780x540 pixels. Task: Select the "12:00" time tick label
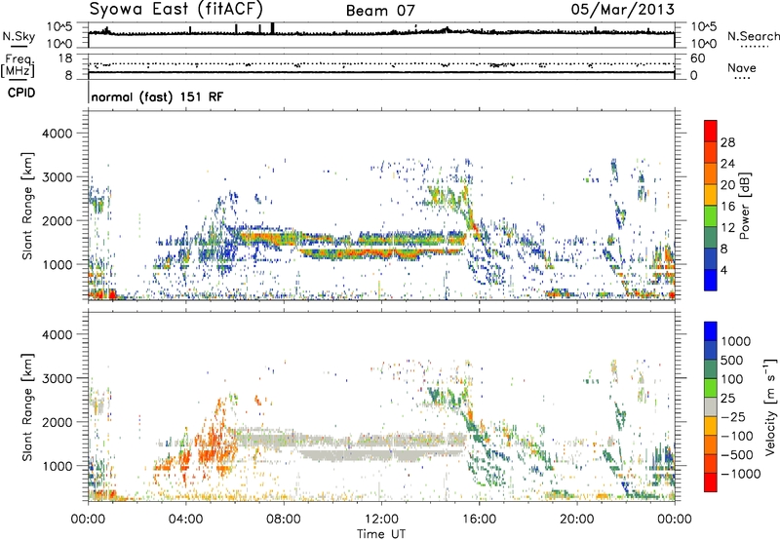[x=381, y=520]
